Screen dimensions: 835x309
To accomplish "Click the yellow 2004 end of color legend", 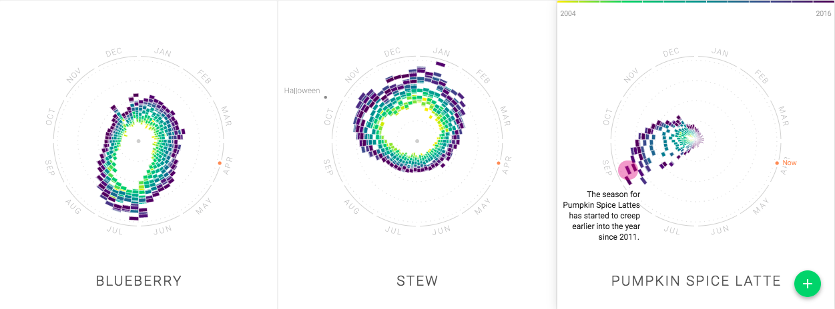I will pos(567,1).
